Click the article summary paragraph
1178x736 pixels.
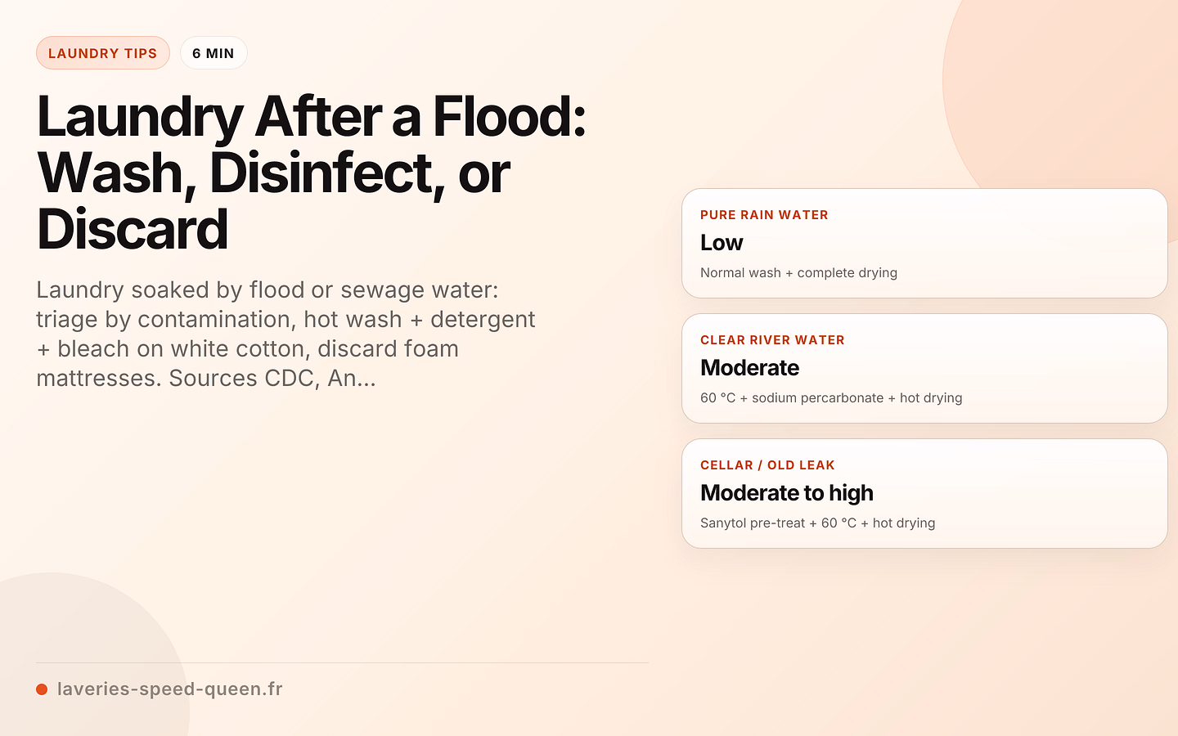[x=286, y=334]
